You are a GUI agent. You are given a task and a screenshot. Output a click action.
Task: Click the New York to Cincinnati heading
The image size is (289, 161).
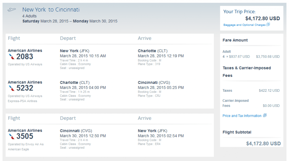(x=51, y=10)
